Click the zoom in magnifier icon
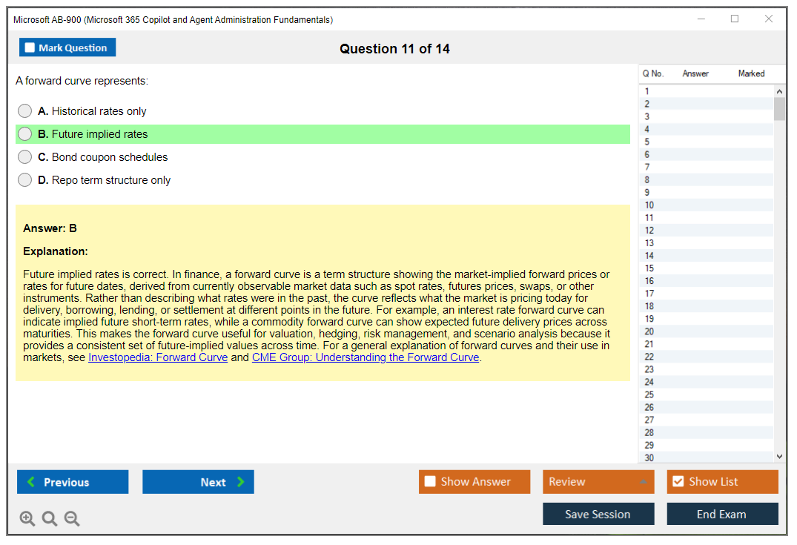797x545 pixels. pyautogui.click(x=27, y=518)
